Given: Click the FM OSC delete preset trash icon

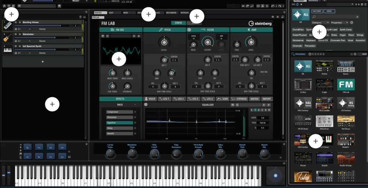Looking at the screenshot, I should [x=107, y=36].
